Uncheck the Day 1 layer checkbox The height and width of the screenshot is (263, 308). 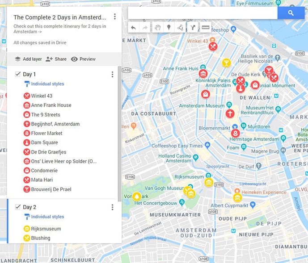[x=18, y=74]
